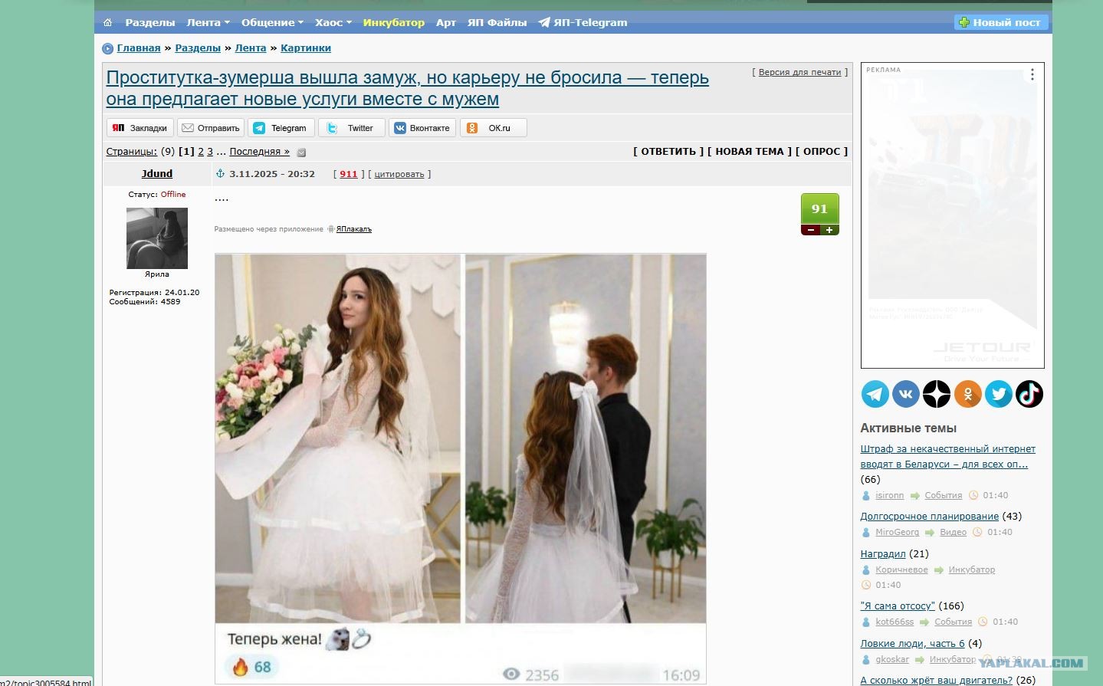The image size is (1103, 686).
Task: Click the green 91 rating score
Action: click(820, 208)
